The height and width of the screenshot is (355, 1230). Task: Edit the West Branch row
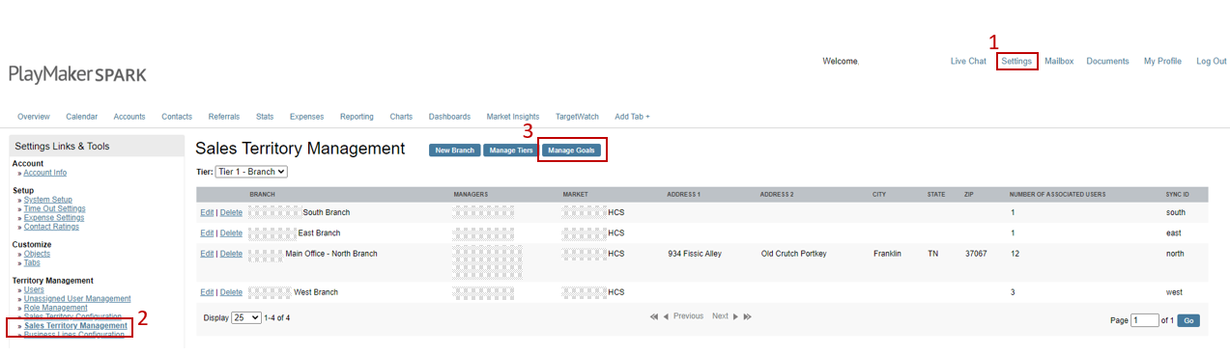point(207,291)
